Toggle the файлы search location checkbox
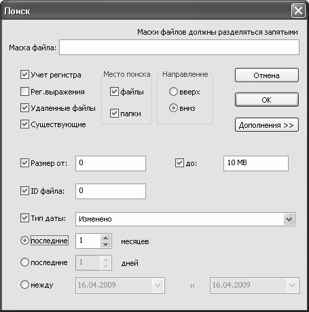The image size is (309, 312). (114, 92)
